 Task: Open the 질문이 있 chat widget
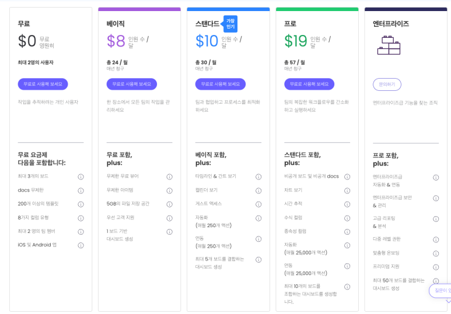pyautogui.click(x=440, y=290)
